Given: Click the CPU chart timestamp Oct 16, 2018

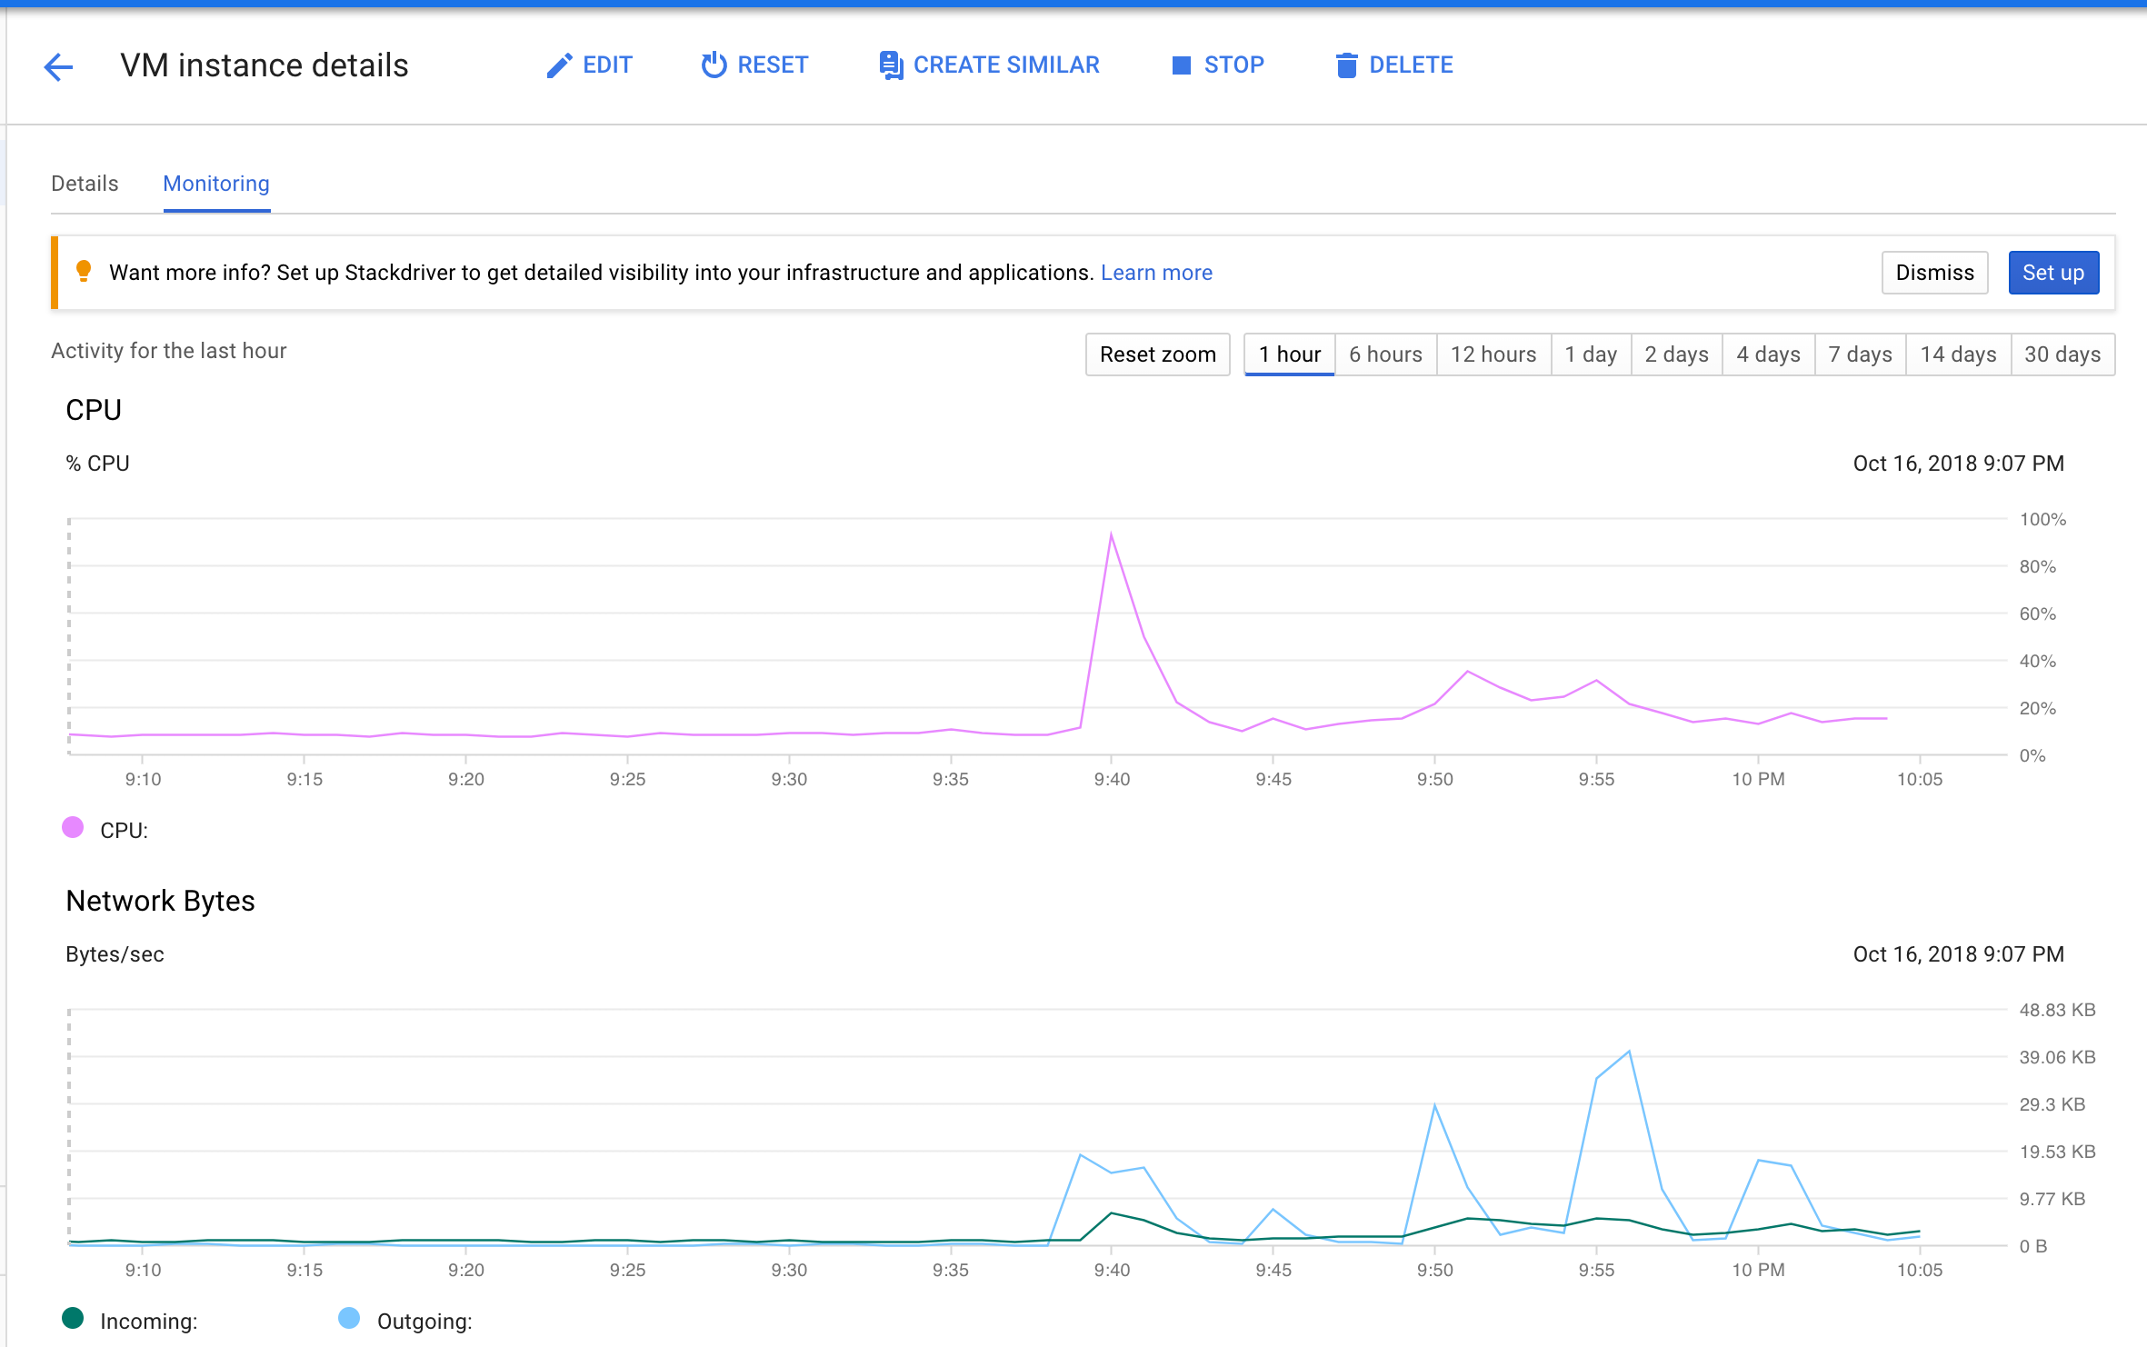Looking at the screenshot, I should tap(1958, 464).
